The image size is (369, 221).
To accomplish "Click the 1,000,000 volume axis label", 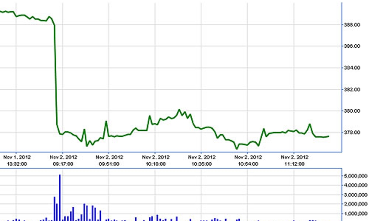I will [356, 214].
